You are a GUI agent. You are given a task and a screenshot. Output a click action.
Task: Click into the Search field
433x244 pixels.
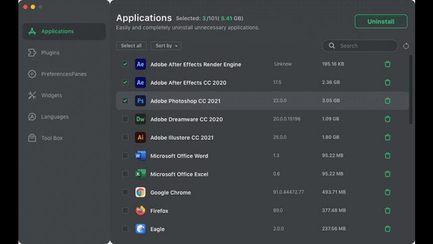pyautogui.click(x=360, y=46)
